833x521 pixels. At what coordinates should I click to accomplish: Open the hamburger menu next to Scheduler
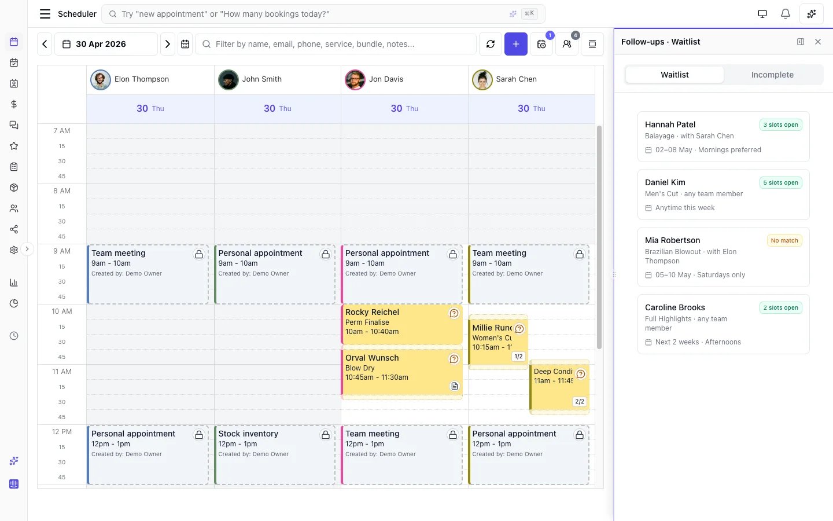click(x=45, y=14)
